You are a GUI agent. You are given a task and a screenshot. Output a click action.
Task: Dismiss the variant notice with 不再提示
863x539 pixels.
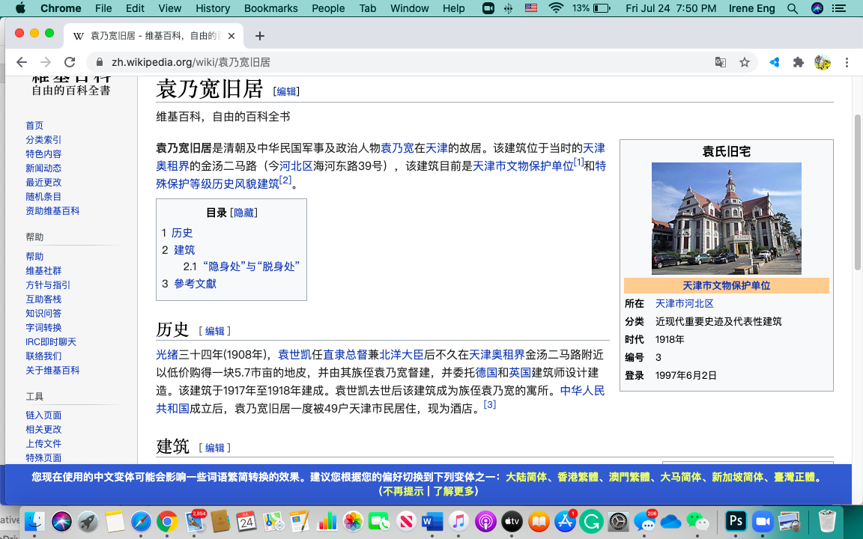[402, 491]
